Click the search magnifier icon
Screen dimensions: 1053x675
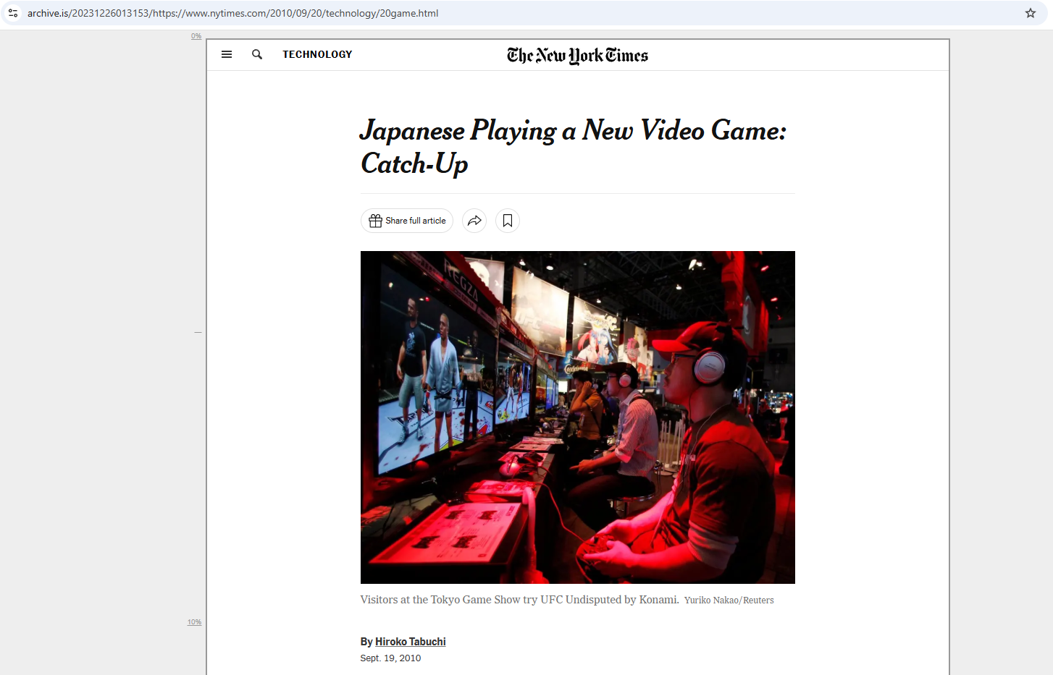tap(257, 54)
